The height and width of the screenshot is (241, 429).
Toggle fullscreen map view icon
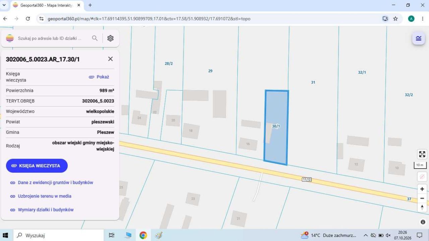tap(422, 154)
